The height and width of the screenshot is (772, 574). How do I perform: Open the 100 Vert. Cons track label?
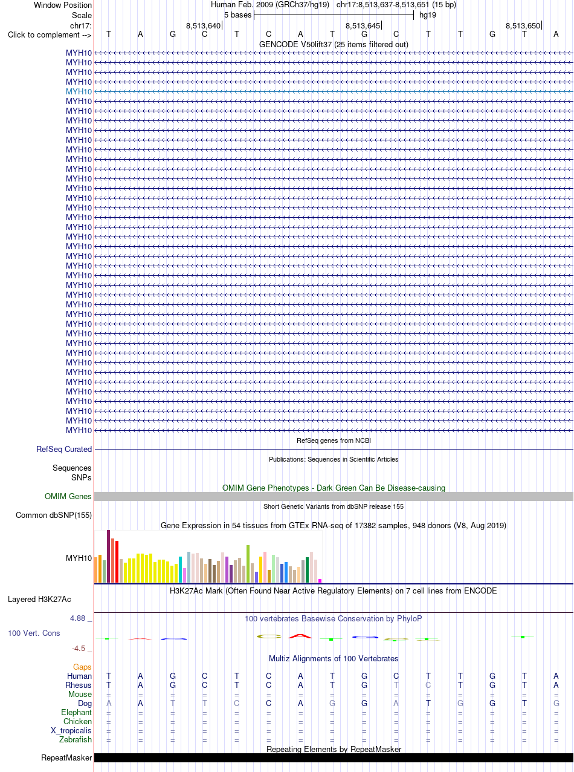coord(34,633)
